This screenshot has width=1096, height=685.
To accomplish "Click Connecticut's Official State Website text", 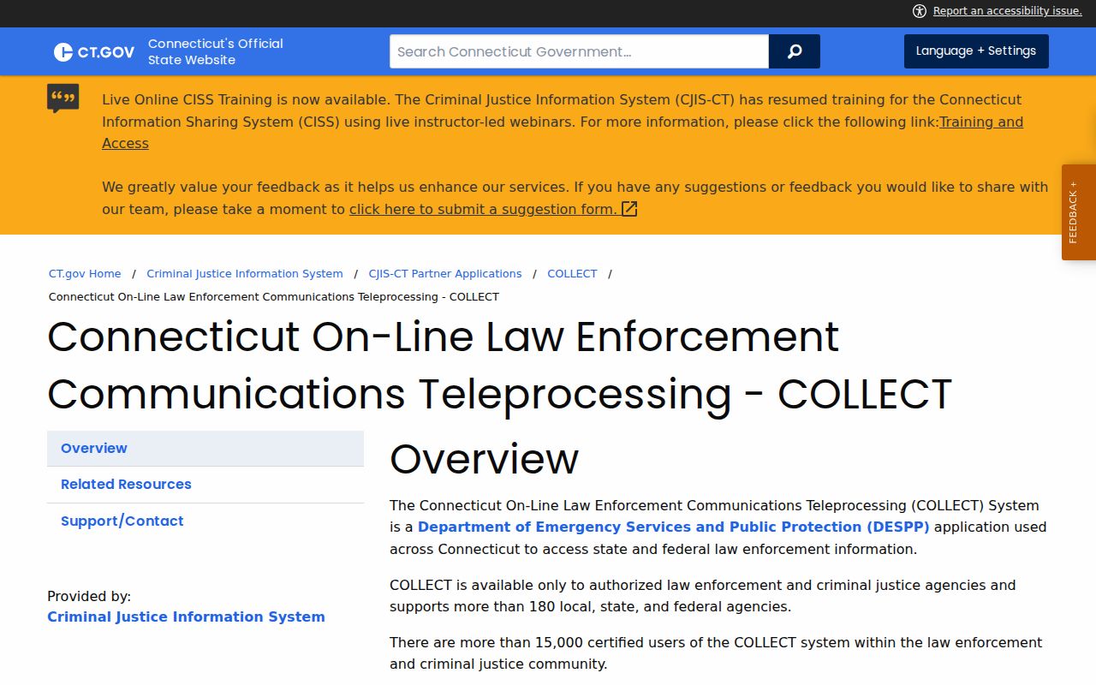I will (216, 51).
